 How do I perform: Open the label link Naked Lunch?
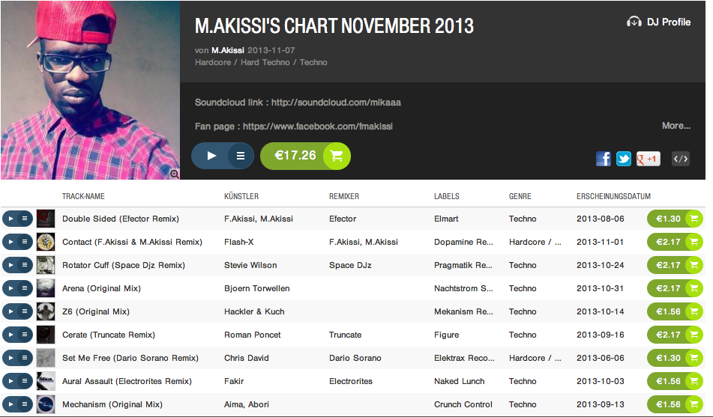pos(459,381)
